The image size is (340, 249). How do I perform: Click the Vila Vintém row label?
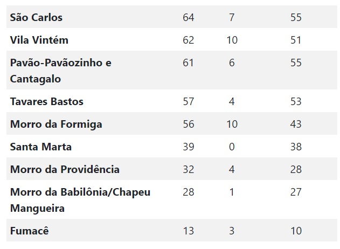[x=39, y=40]
